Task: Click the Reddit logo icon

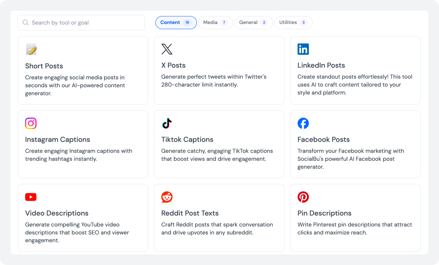Action: 167,197
